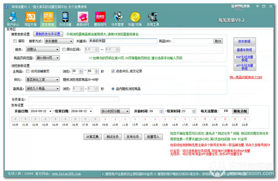Open the 无线流量 phone icon

click(65, 18)
